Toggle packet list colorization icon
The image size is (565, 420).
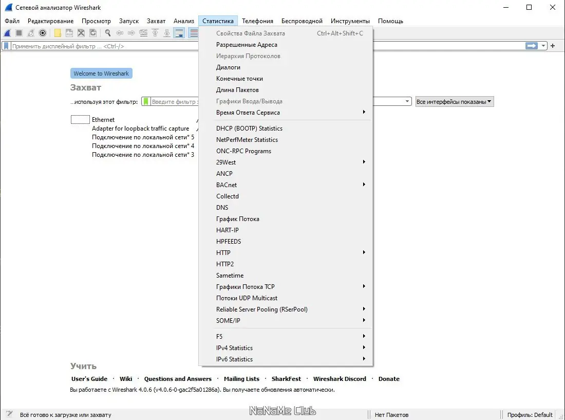pyautogui.click(x=194, y=33)
